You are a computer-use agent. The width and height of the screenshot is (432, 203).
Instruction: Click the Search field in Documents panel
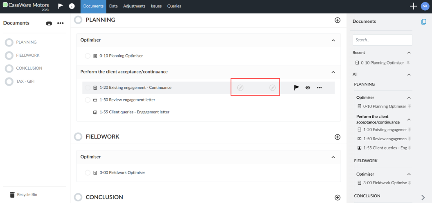382,40
